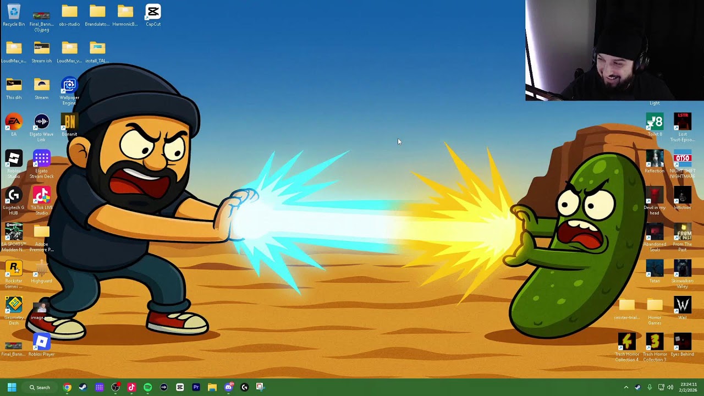The image size is (704, 396).
Task: Launch Abandoned Souls shortcut
Action: click(x=654, y=238)
